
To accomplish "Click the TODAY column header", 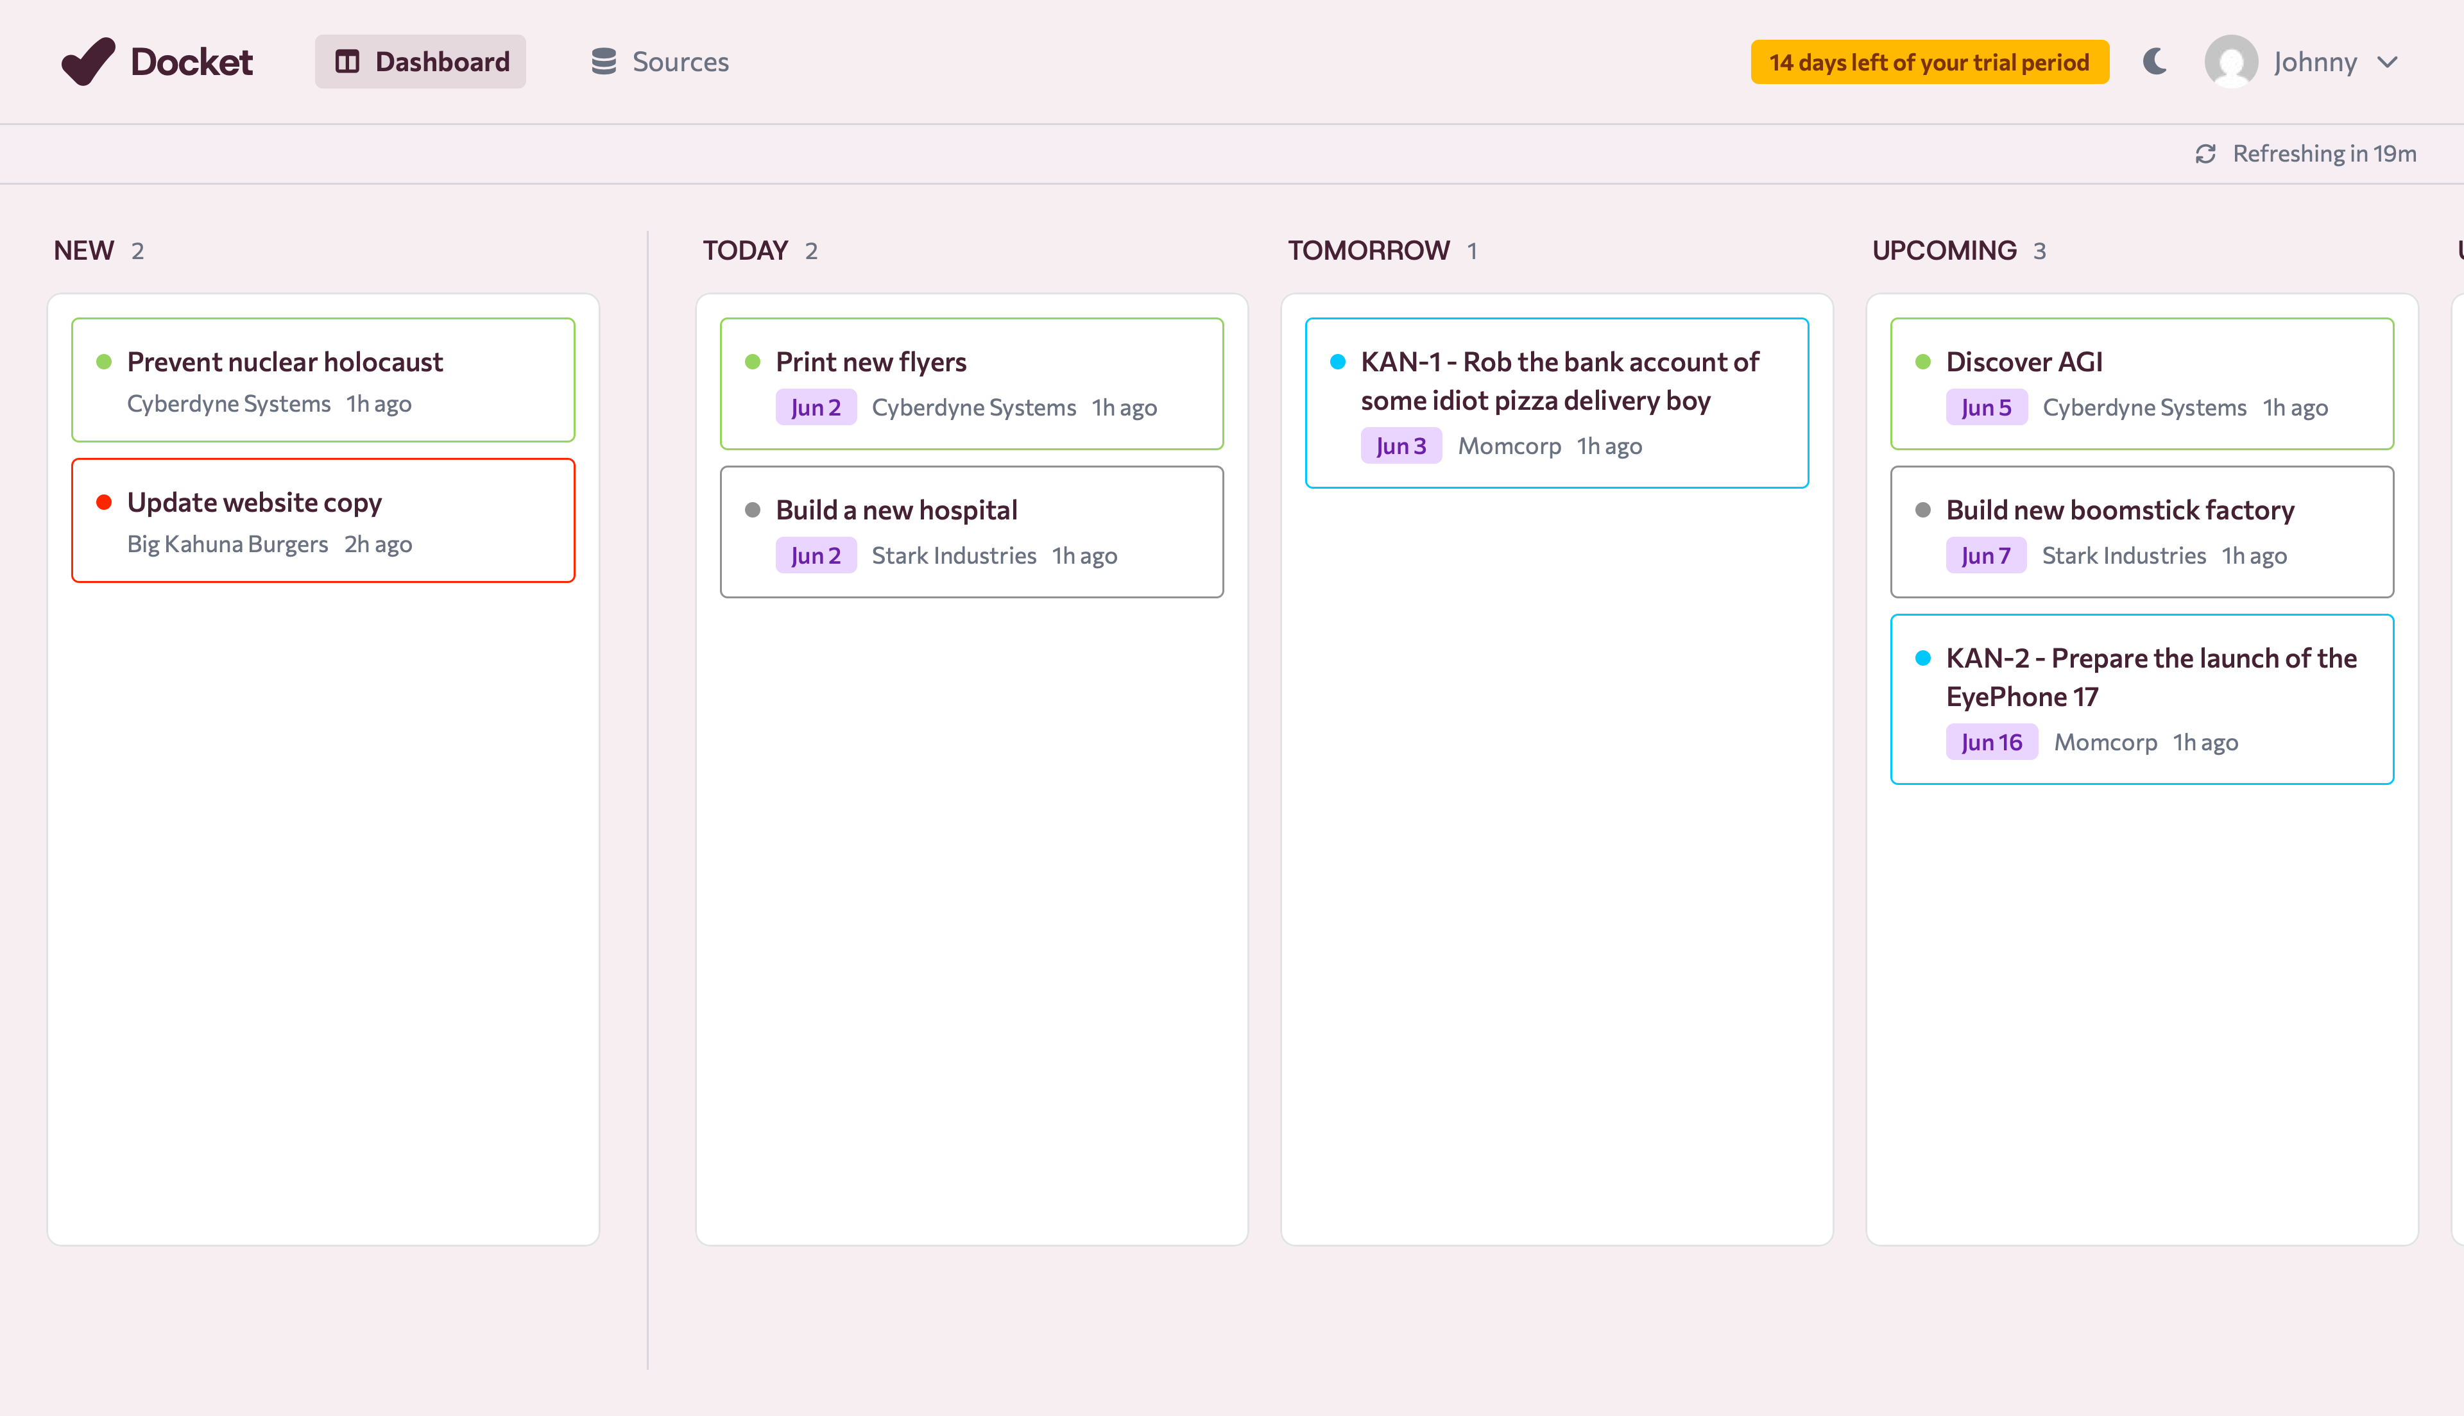I will point(745,251).
